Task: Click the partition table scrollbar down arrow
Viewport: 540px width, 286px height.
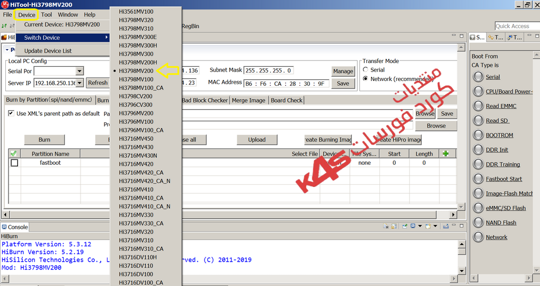Action: (461, 207)
